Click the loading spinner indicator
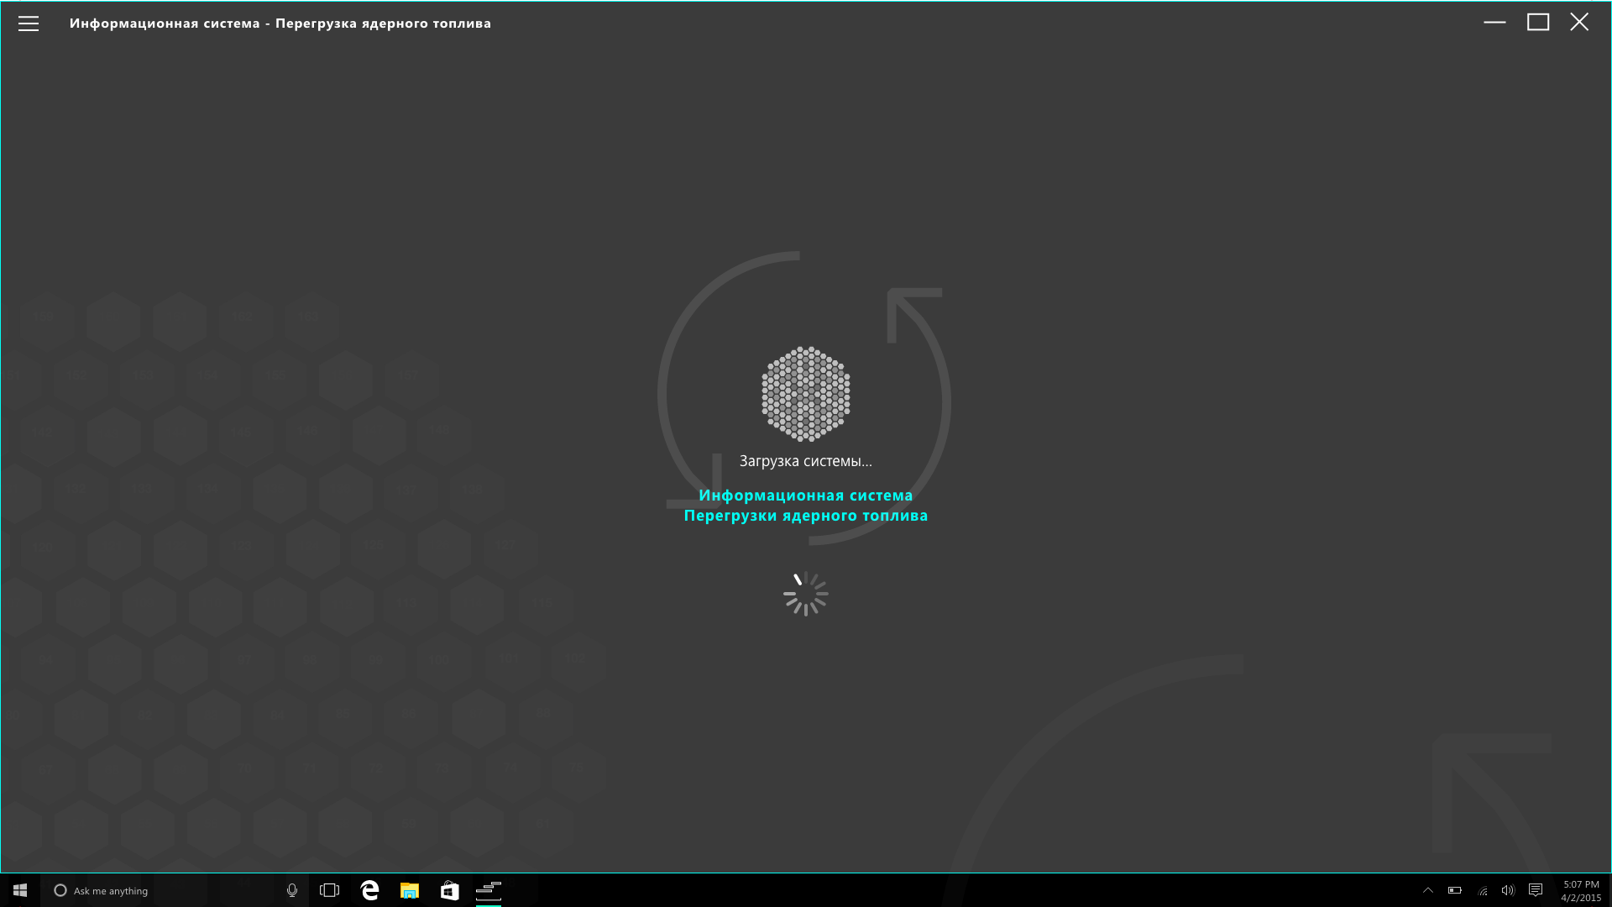1612x907 pixels. pyautogui.click(x=806, y=594)
